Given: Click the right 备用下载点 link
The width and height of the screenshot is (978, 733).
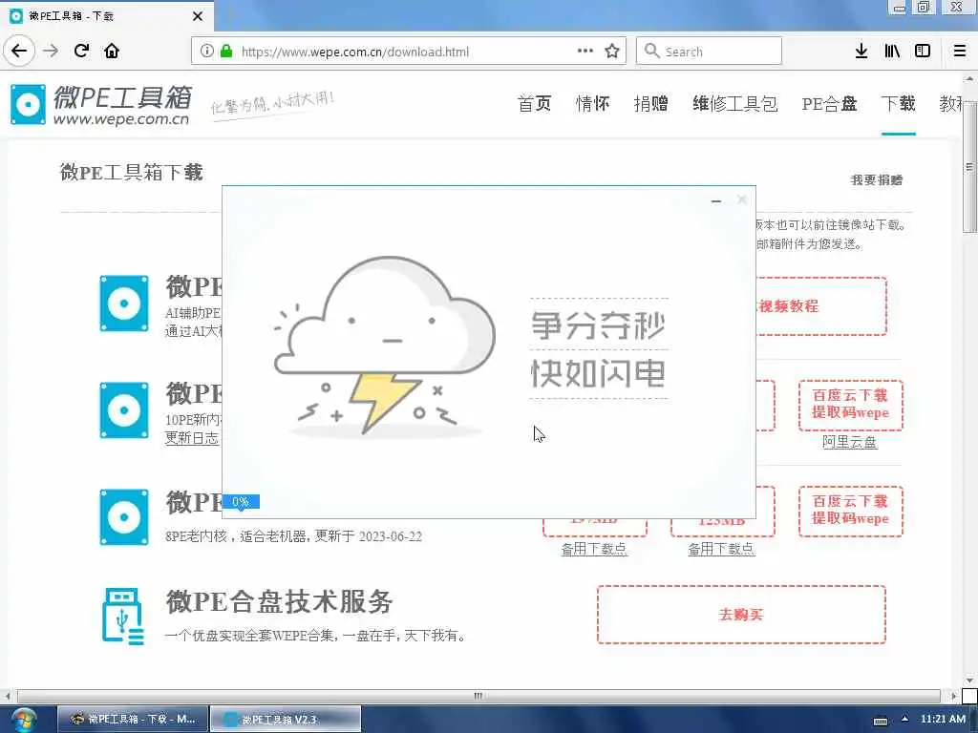Looking at the screenshot, I should 722,549.
